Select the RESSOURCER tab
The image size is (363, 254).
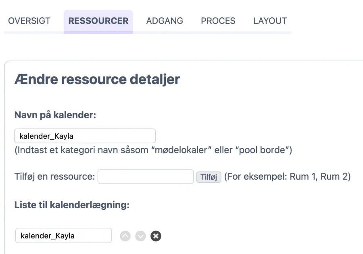click(x=98, y=21)
